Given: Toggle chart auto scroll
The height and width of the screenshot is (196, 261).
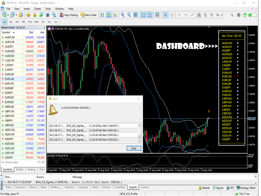Looking at the screenshot, I should click(143, 15).
